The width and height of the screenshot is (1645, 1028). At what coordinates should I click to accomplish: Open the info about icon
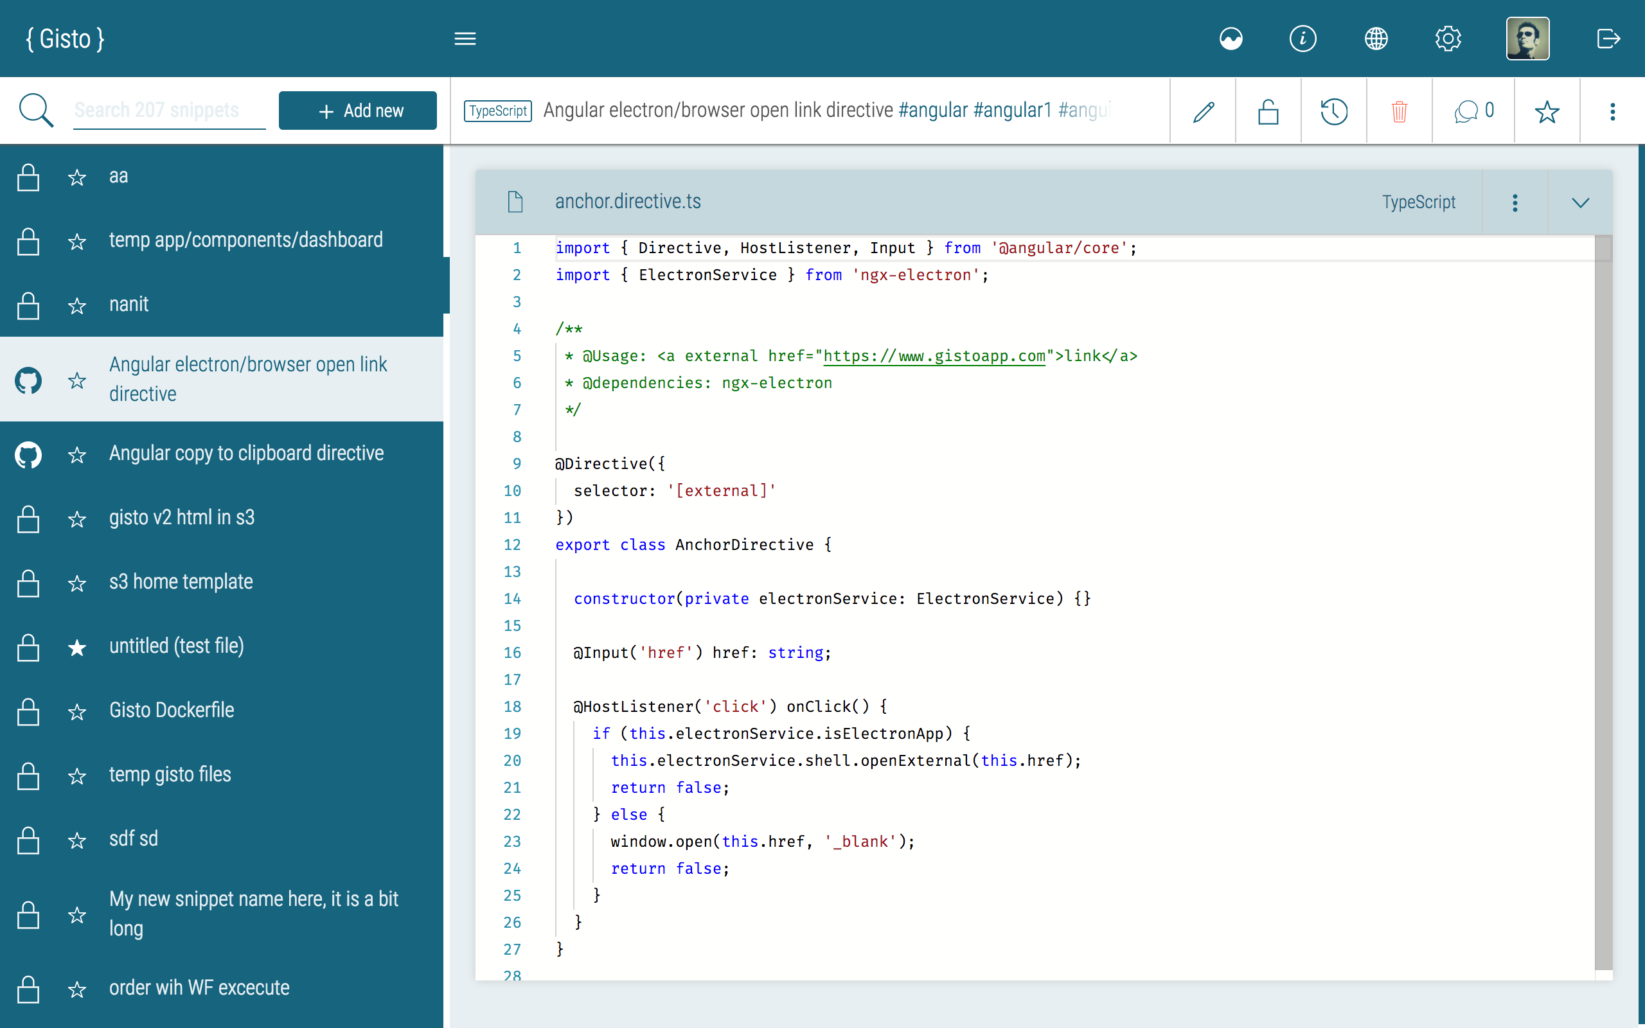coord(1303,39)
